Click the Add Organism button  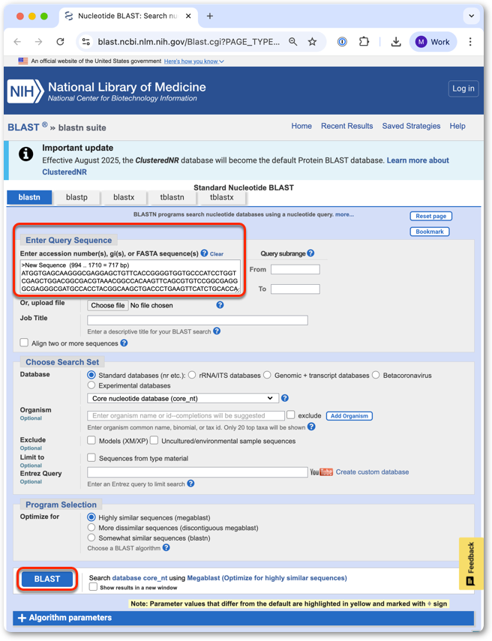(349, 416)
